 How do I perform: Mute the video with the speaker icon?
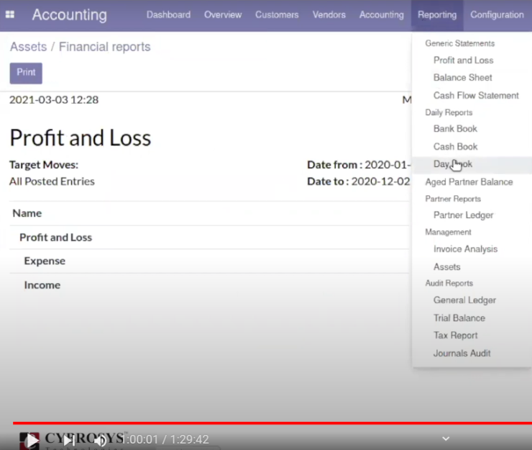[100, 441]
